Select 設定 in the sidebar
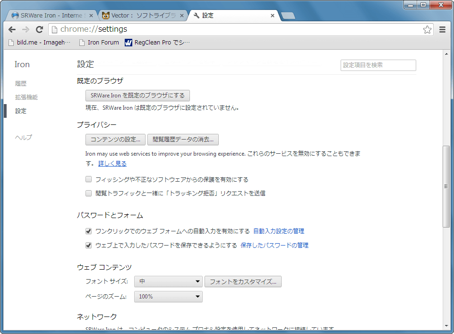 21,111
